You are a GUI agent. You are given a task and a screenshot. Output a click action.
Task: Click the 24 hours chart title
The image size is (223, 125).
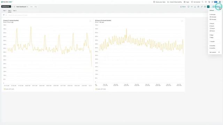103,20
